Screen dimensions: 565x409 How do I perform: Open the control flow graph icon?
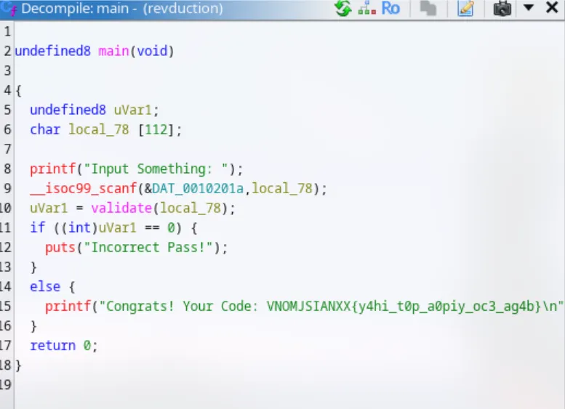[x=366, y=9]
